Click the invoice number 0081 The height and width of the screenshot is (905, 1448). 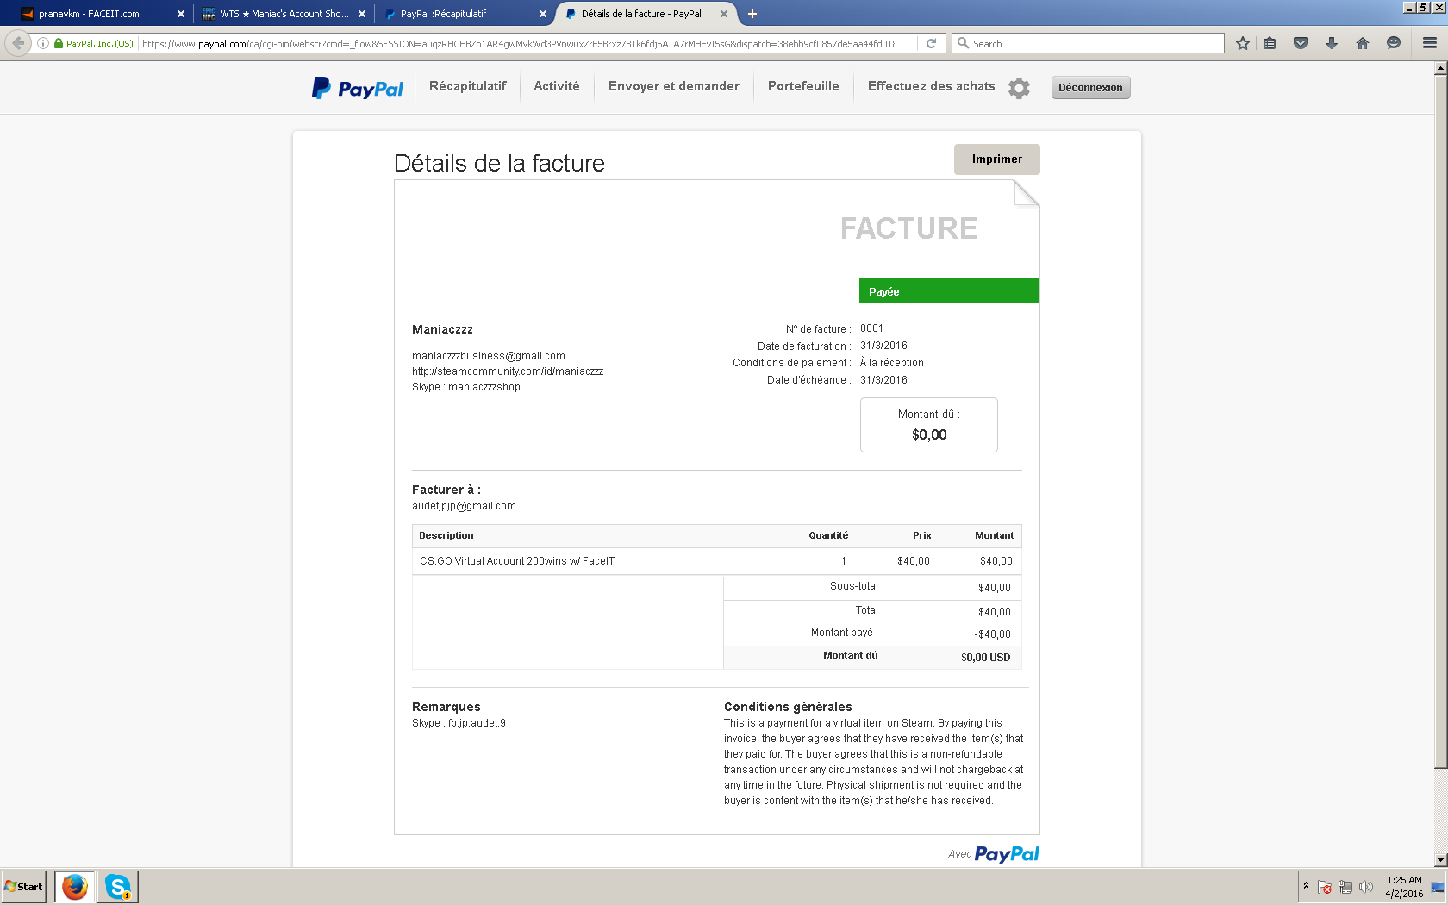coord(871,328)
